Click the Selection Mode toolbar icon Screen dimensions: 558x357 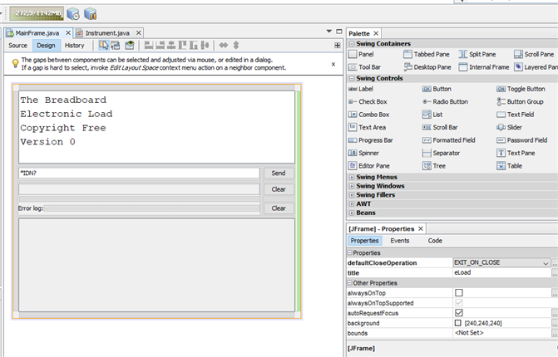[104, 46]
